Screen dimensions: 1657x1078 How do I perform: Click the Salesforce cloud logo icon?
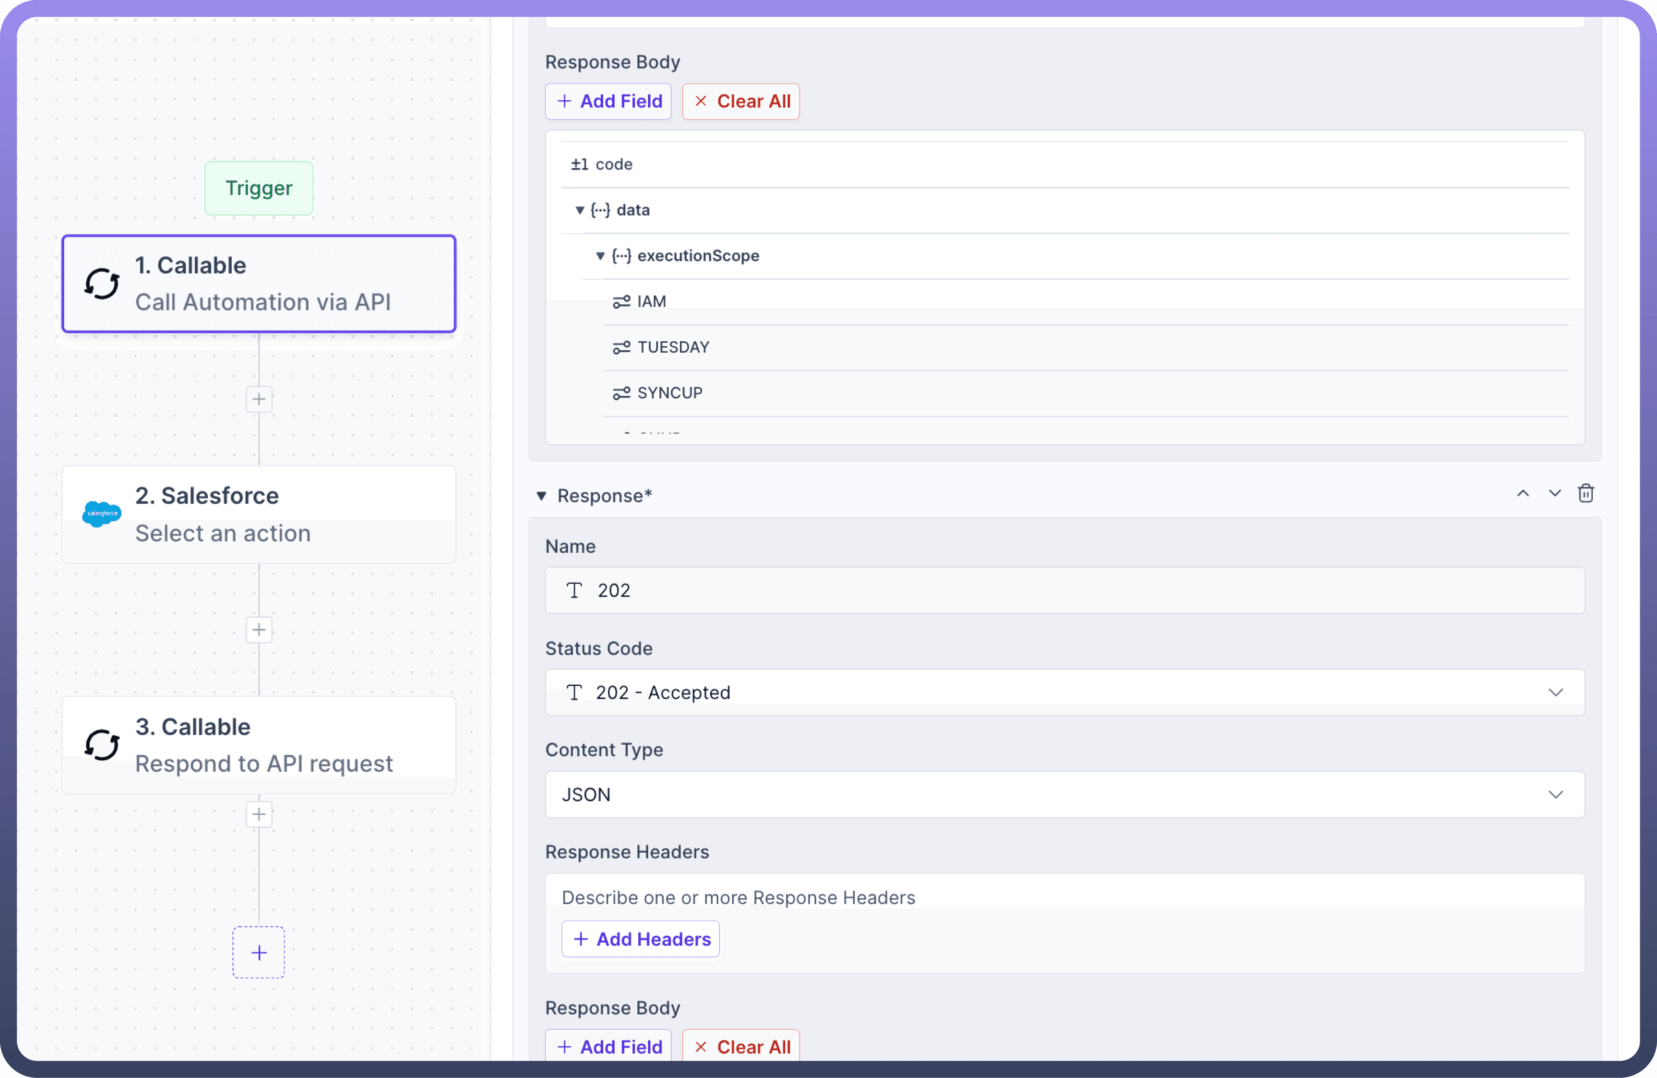coord(101,514)
